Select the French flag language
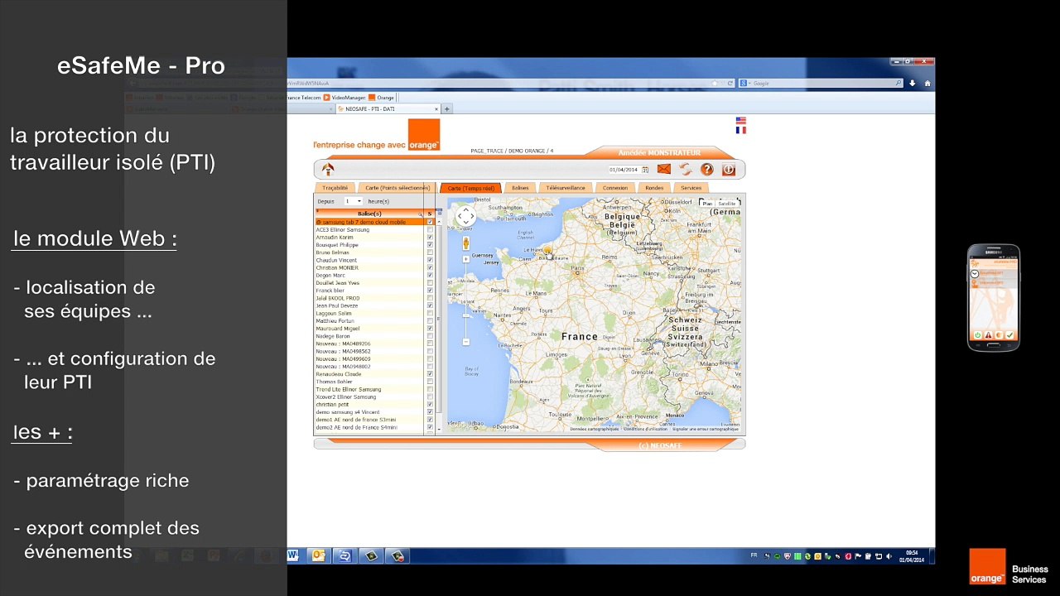The height and width of the screenshot is (596, 1060). [740, 130]
